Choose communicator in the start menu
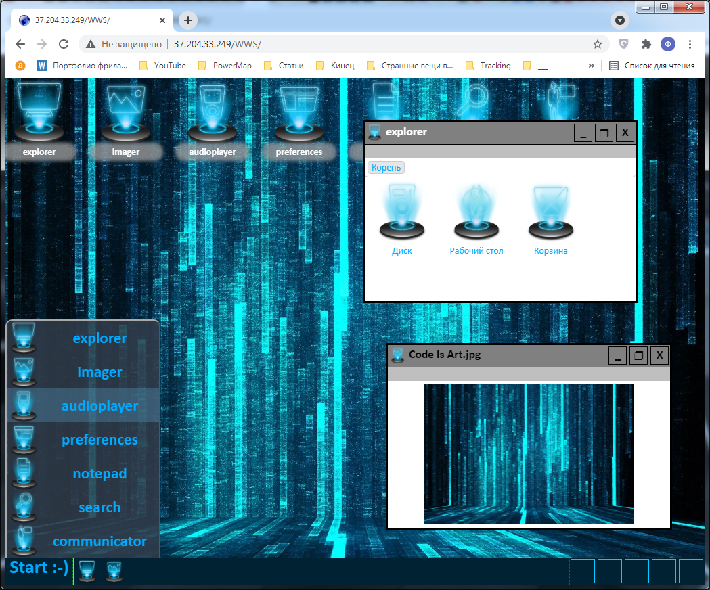The width and height of the screenshot is (710, 590). click(x=83, y=541)
